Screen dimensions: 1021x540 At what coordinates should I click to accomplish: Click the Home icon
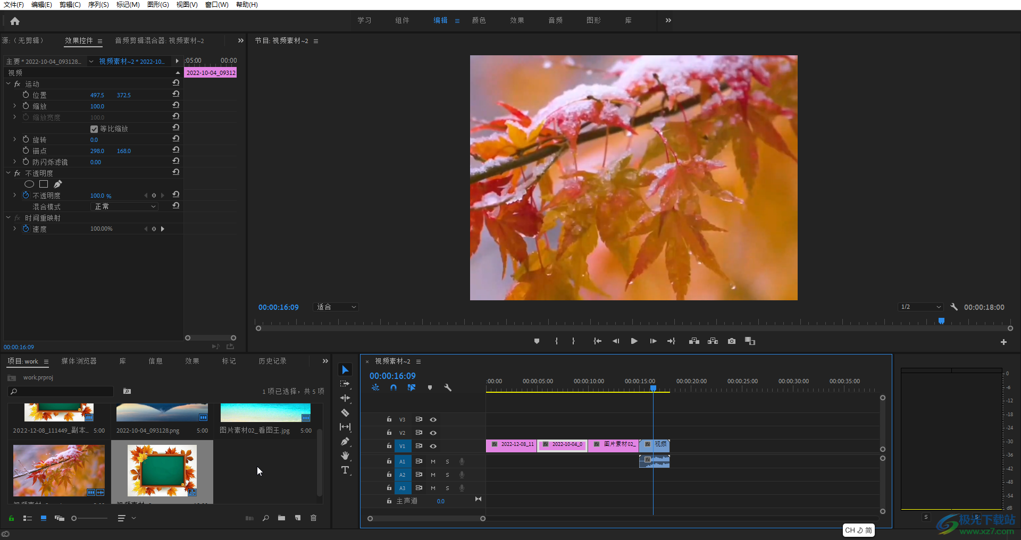15,21
